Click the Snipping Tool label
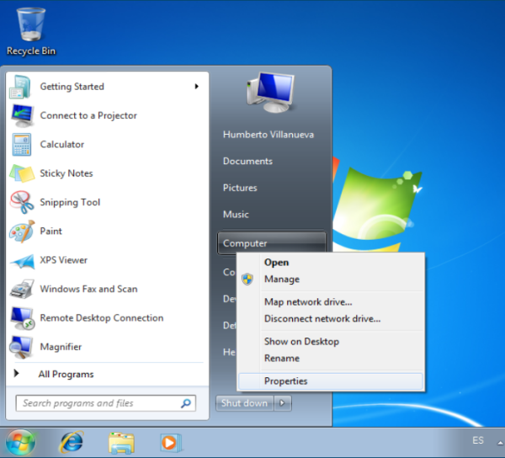The image size is (505, 458). pos(70,202)
